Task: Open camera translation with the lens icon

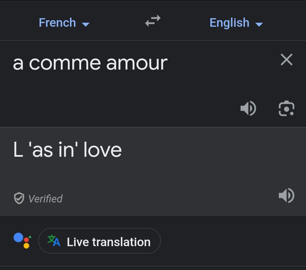Action: (286, 108)
